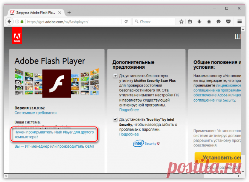Image resolution: width=249 pixels, height=182 pixels.
Task: Maximize the browser window
Action: (x=227, y=8)
